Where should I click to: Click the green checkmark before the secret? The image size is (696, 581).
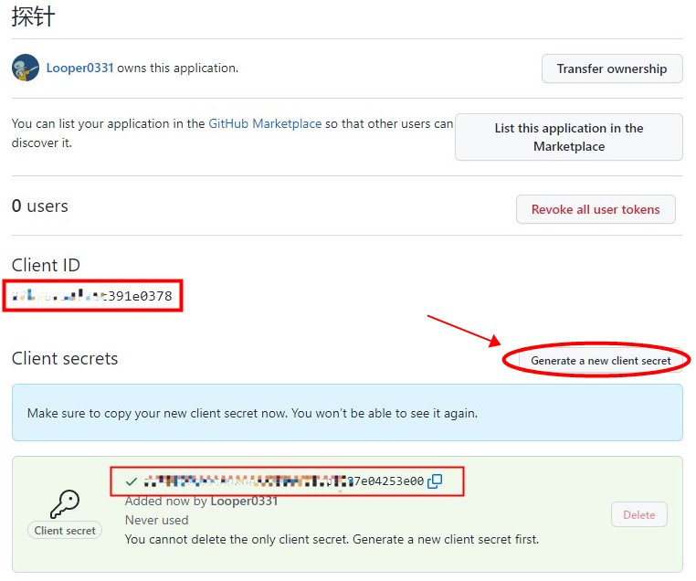(132, 481)
